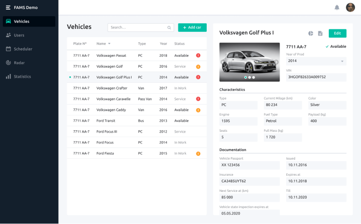Click the Engine field 1595
The image size is (361, 224).
point(238,121)
